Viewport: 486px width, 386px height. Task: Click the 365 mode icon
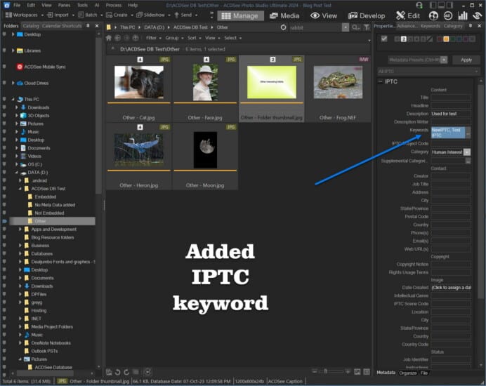point(449,15)
